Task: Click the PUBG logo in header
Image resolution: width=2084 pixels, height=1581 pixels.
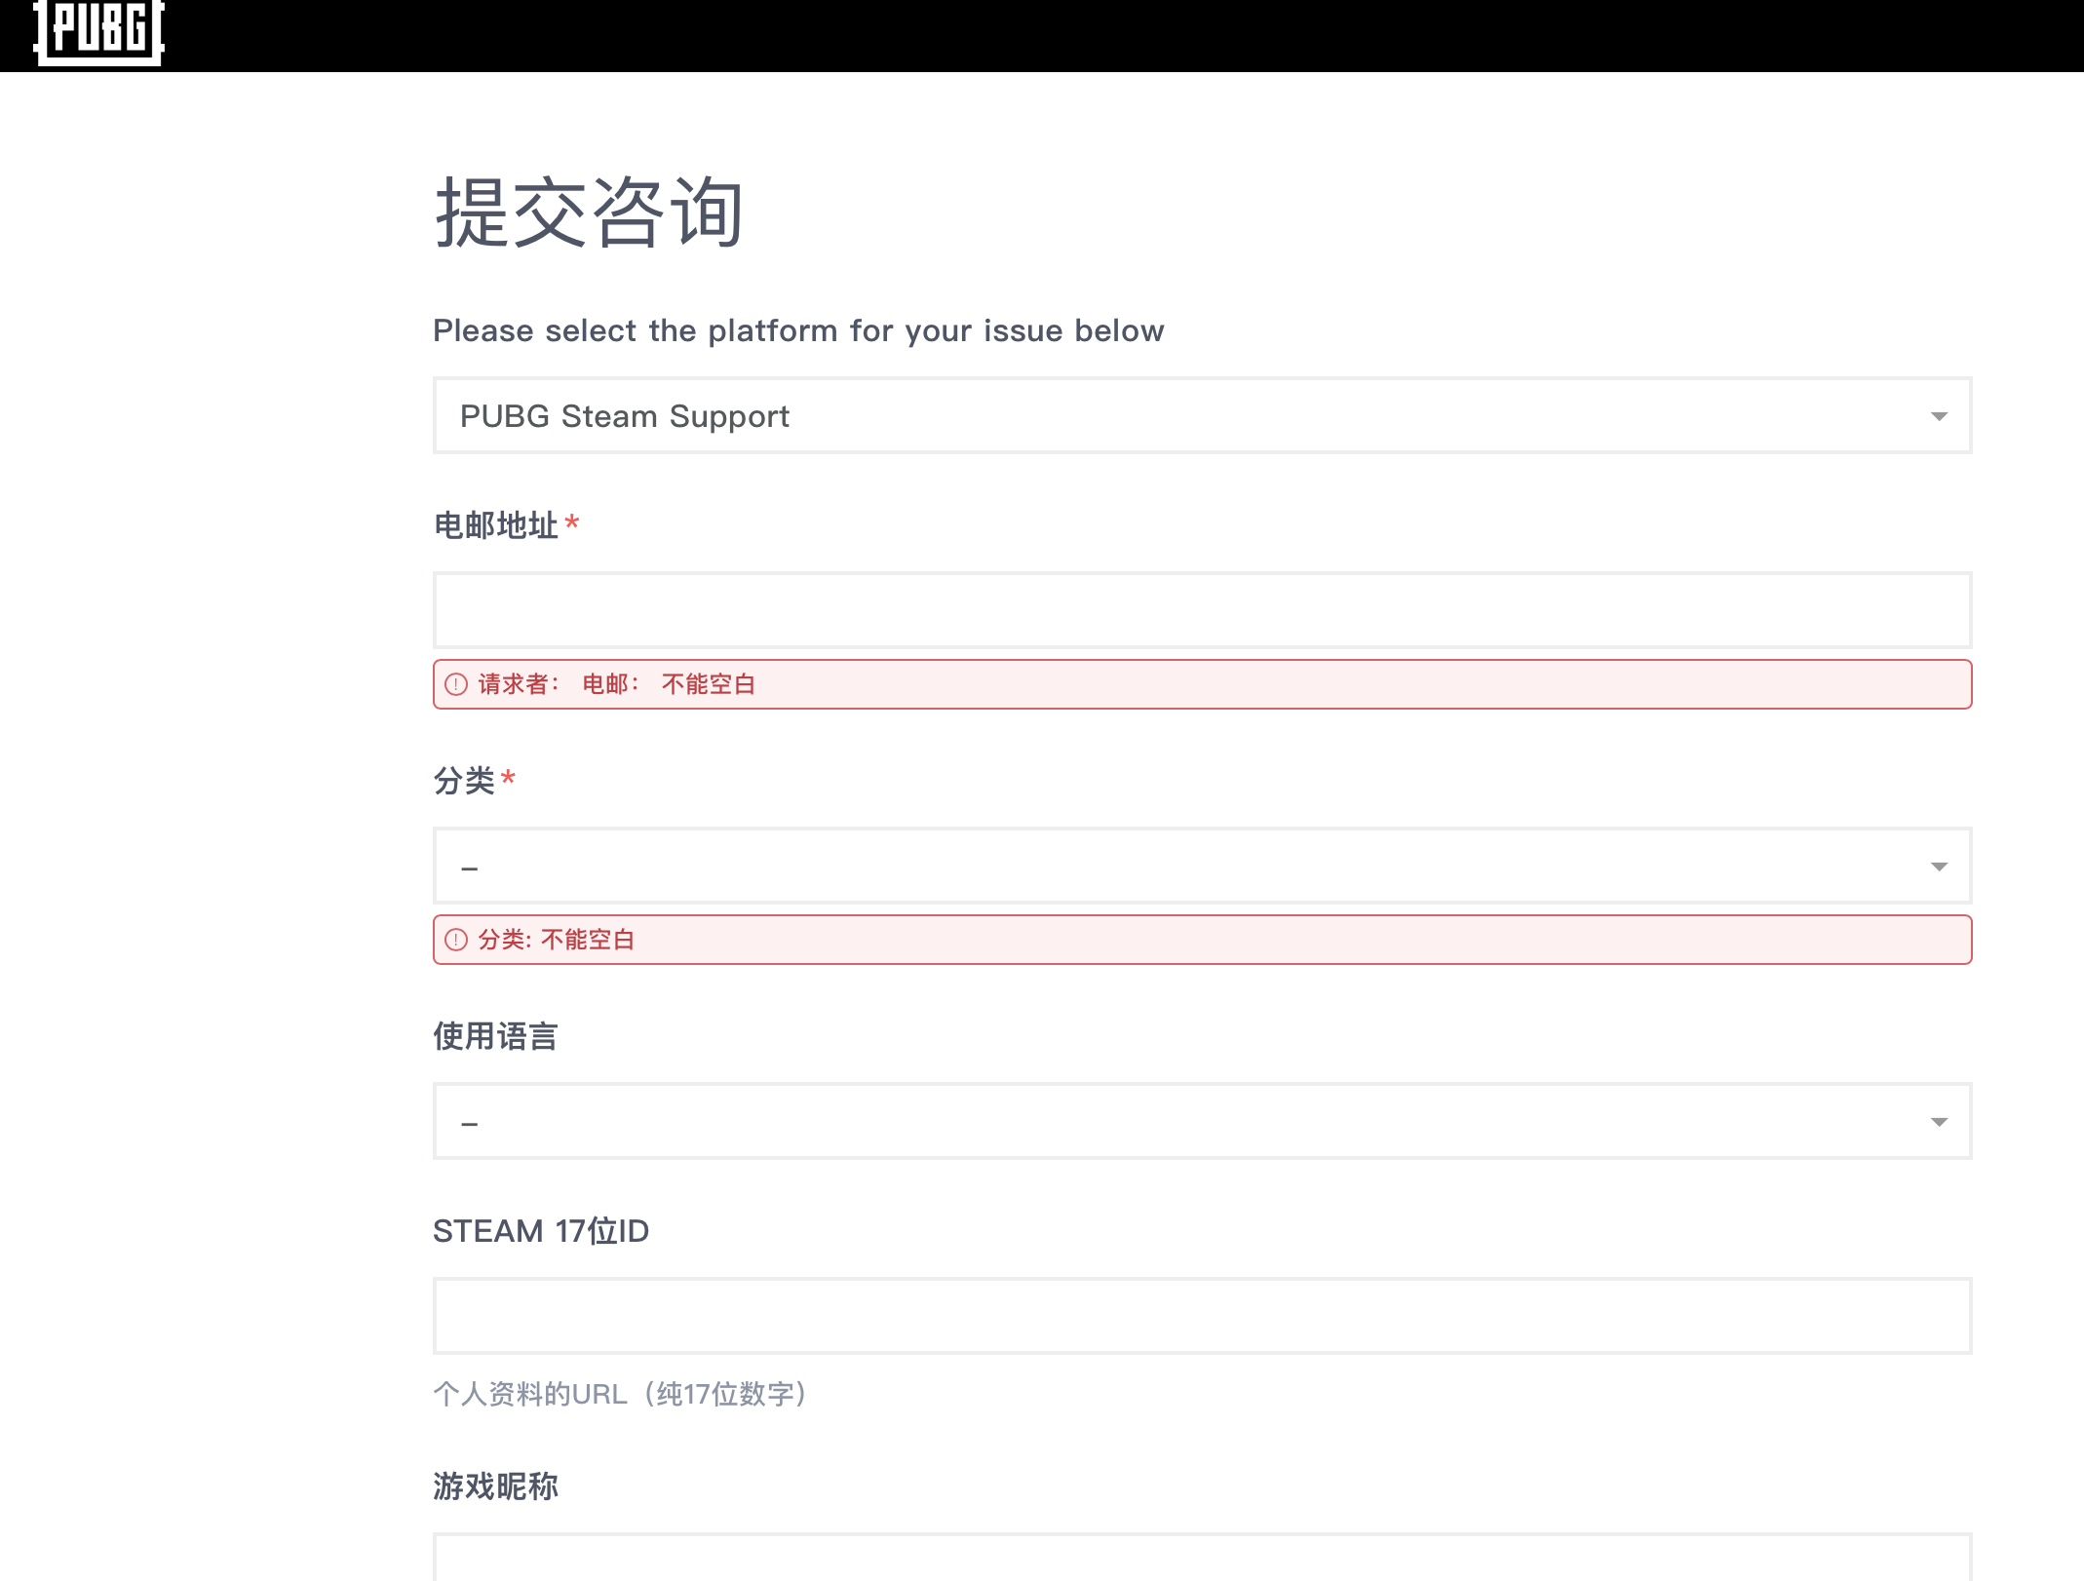Action: 98,32
